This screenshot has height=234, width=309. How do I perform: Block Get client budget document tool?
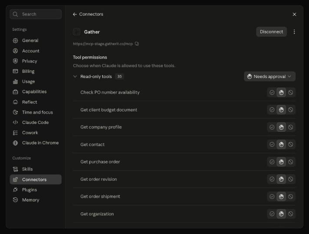pos(290,110)
